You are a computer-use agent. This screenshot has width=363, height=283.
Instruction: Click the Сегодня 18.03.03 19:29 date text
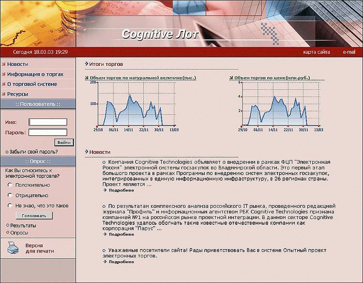click(40, 52)
